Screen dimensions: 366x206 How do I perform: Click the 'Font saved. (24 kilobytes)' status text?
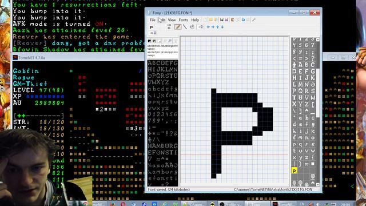[169, 189]
